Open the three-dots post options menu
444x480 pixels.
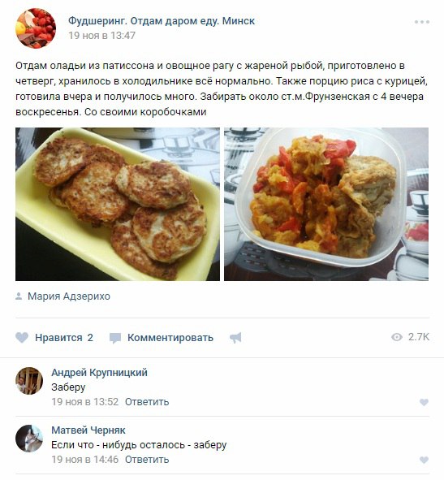(x=422, y=22)
